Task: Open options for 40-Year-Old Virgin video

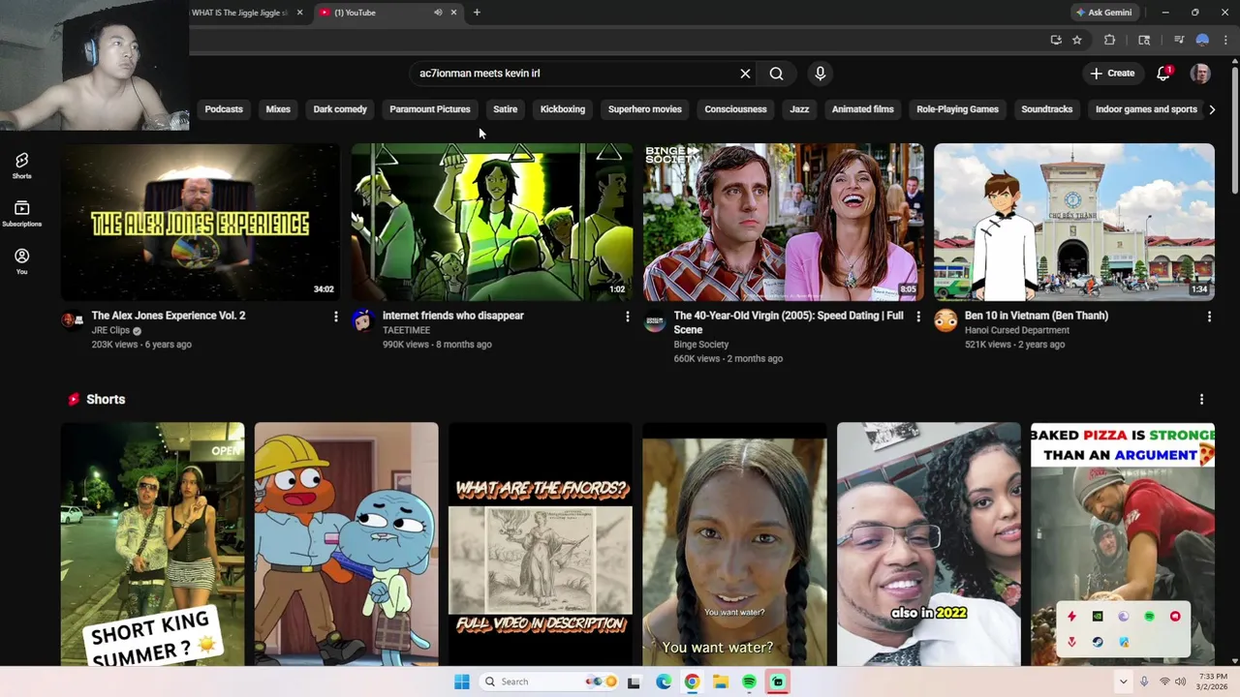Action: pos(918,317)
